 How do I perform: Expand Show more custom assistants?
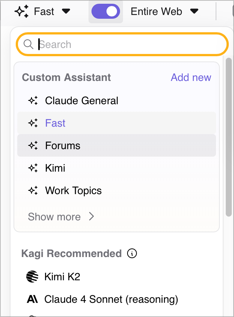(61, 217)
